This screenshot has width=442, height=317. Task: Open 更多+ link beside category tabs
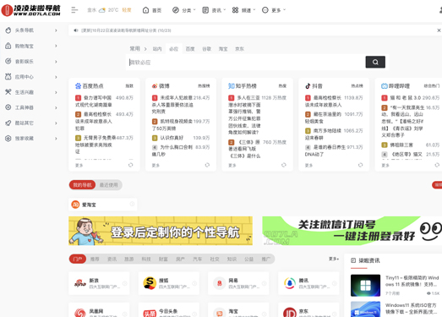[x=334, y=259]
